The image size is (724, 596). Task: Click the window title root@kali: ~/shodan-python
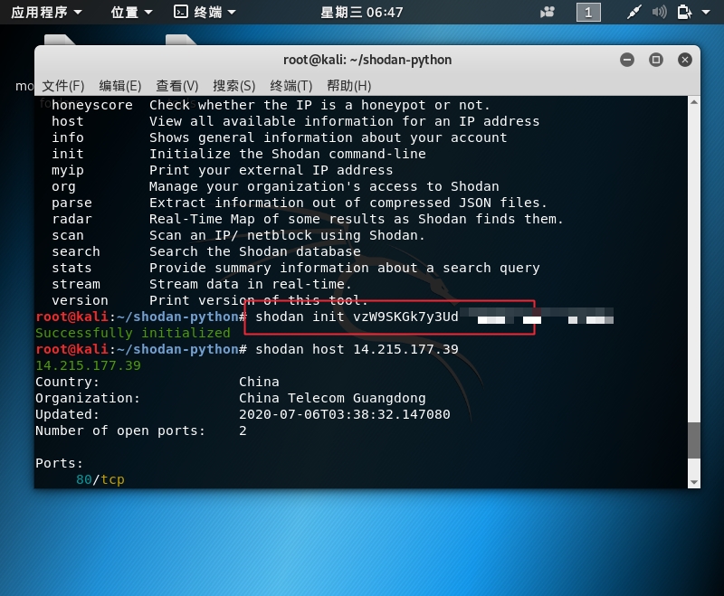click(367, 60)
